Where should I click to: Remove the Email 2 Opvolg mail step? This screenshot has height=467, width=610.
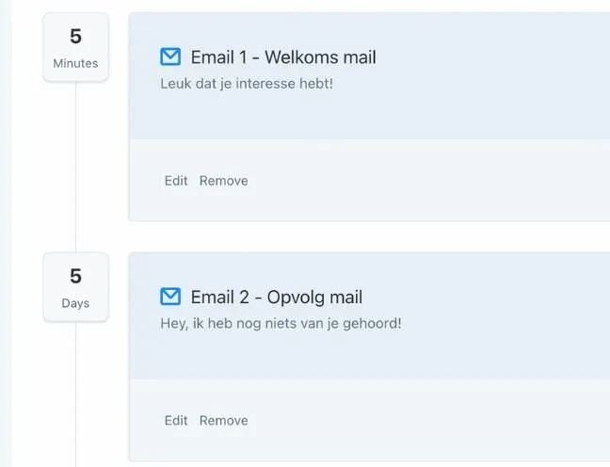coord(224,420)
